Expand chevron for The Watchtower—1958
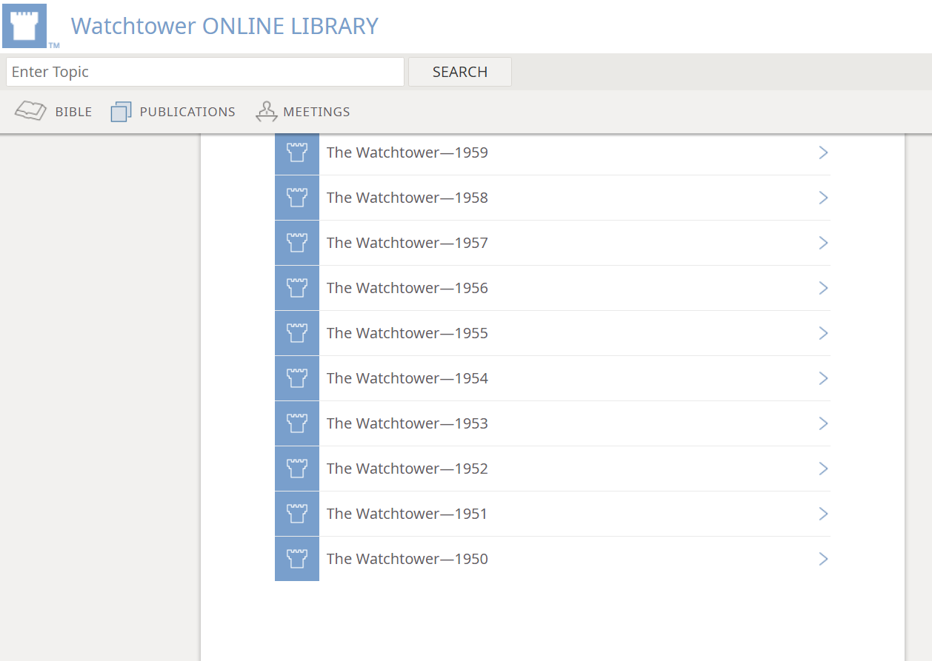The height and width of the screenshot is (661, 932). tap(823, 198)
